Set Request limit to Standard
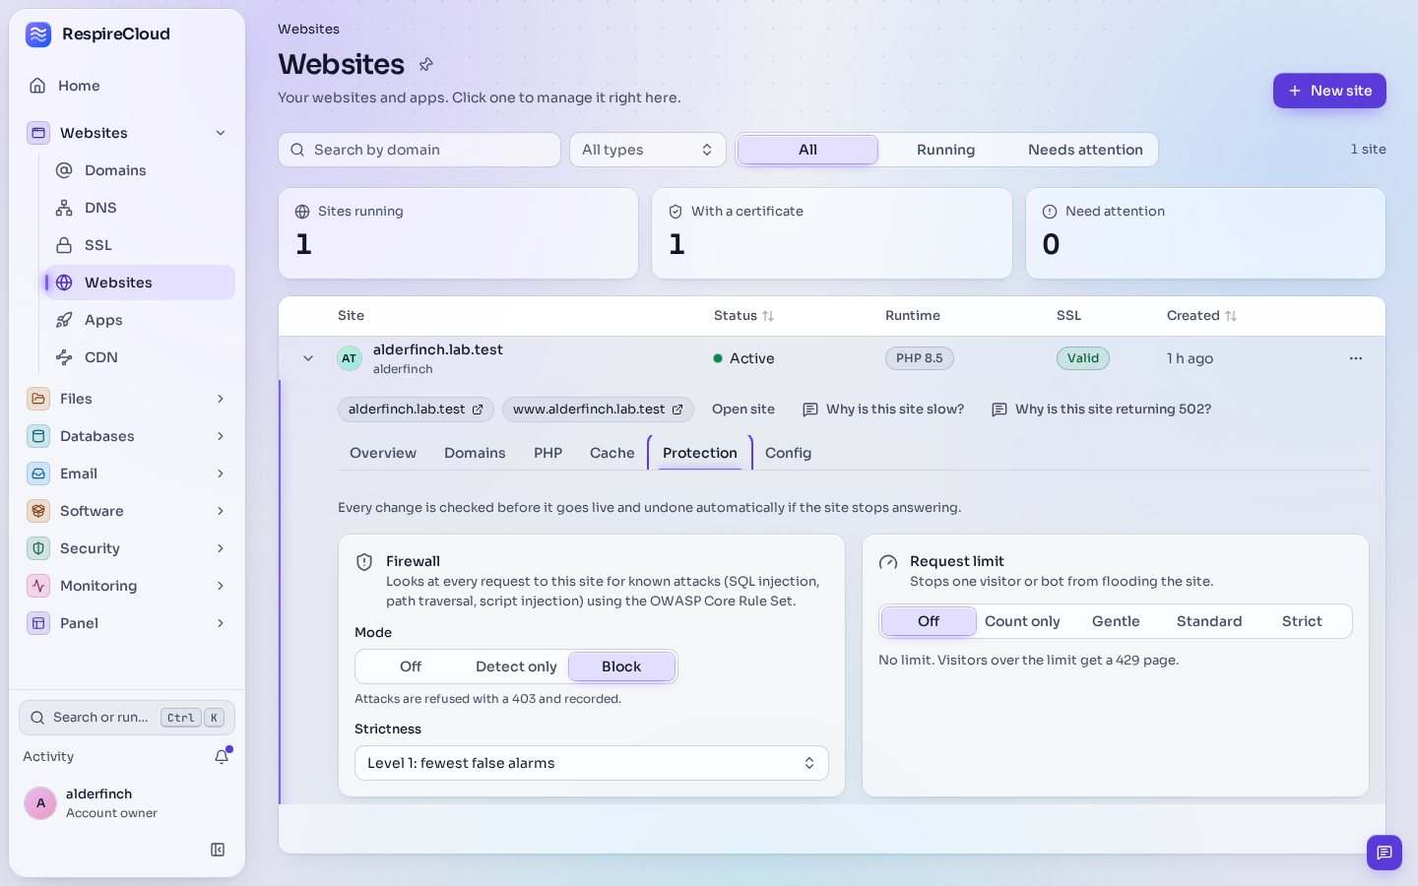 1209,621
